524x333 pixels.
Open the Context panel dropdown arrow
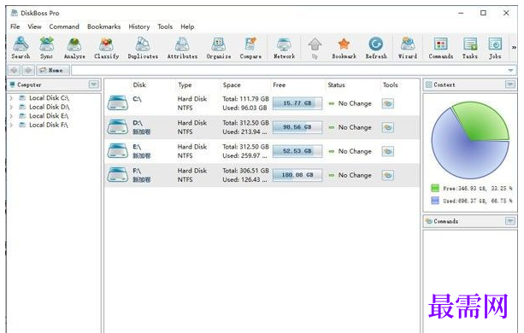pos(510,85)
